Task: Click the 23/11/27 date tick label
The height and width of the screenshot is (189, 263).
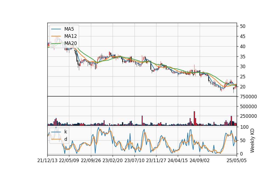Action: pyautogui.click(x=156, y=161)
